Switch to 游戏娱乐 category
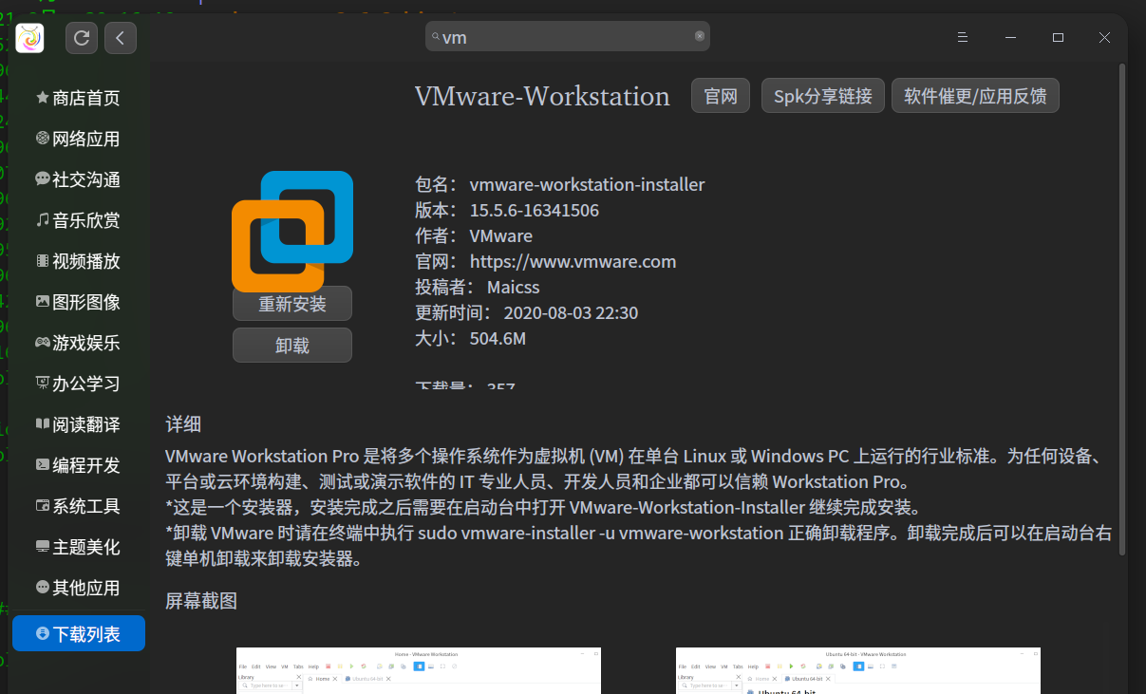The width and height of the screenshot is (1146, 694). 78,343
